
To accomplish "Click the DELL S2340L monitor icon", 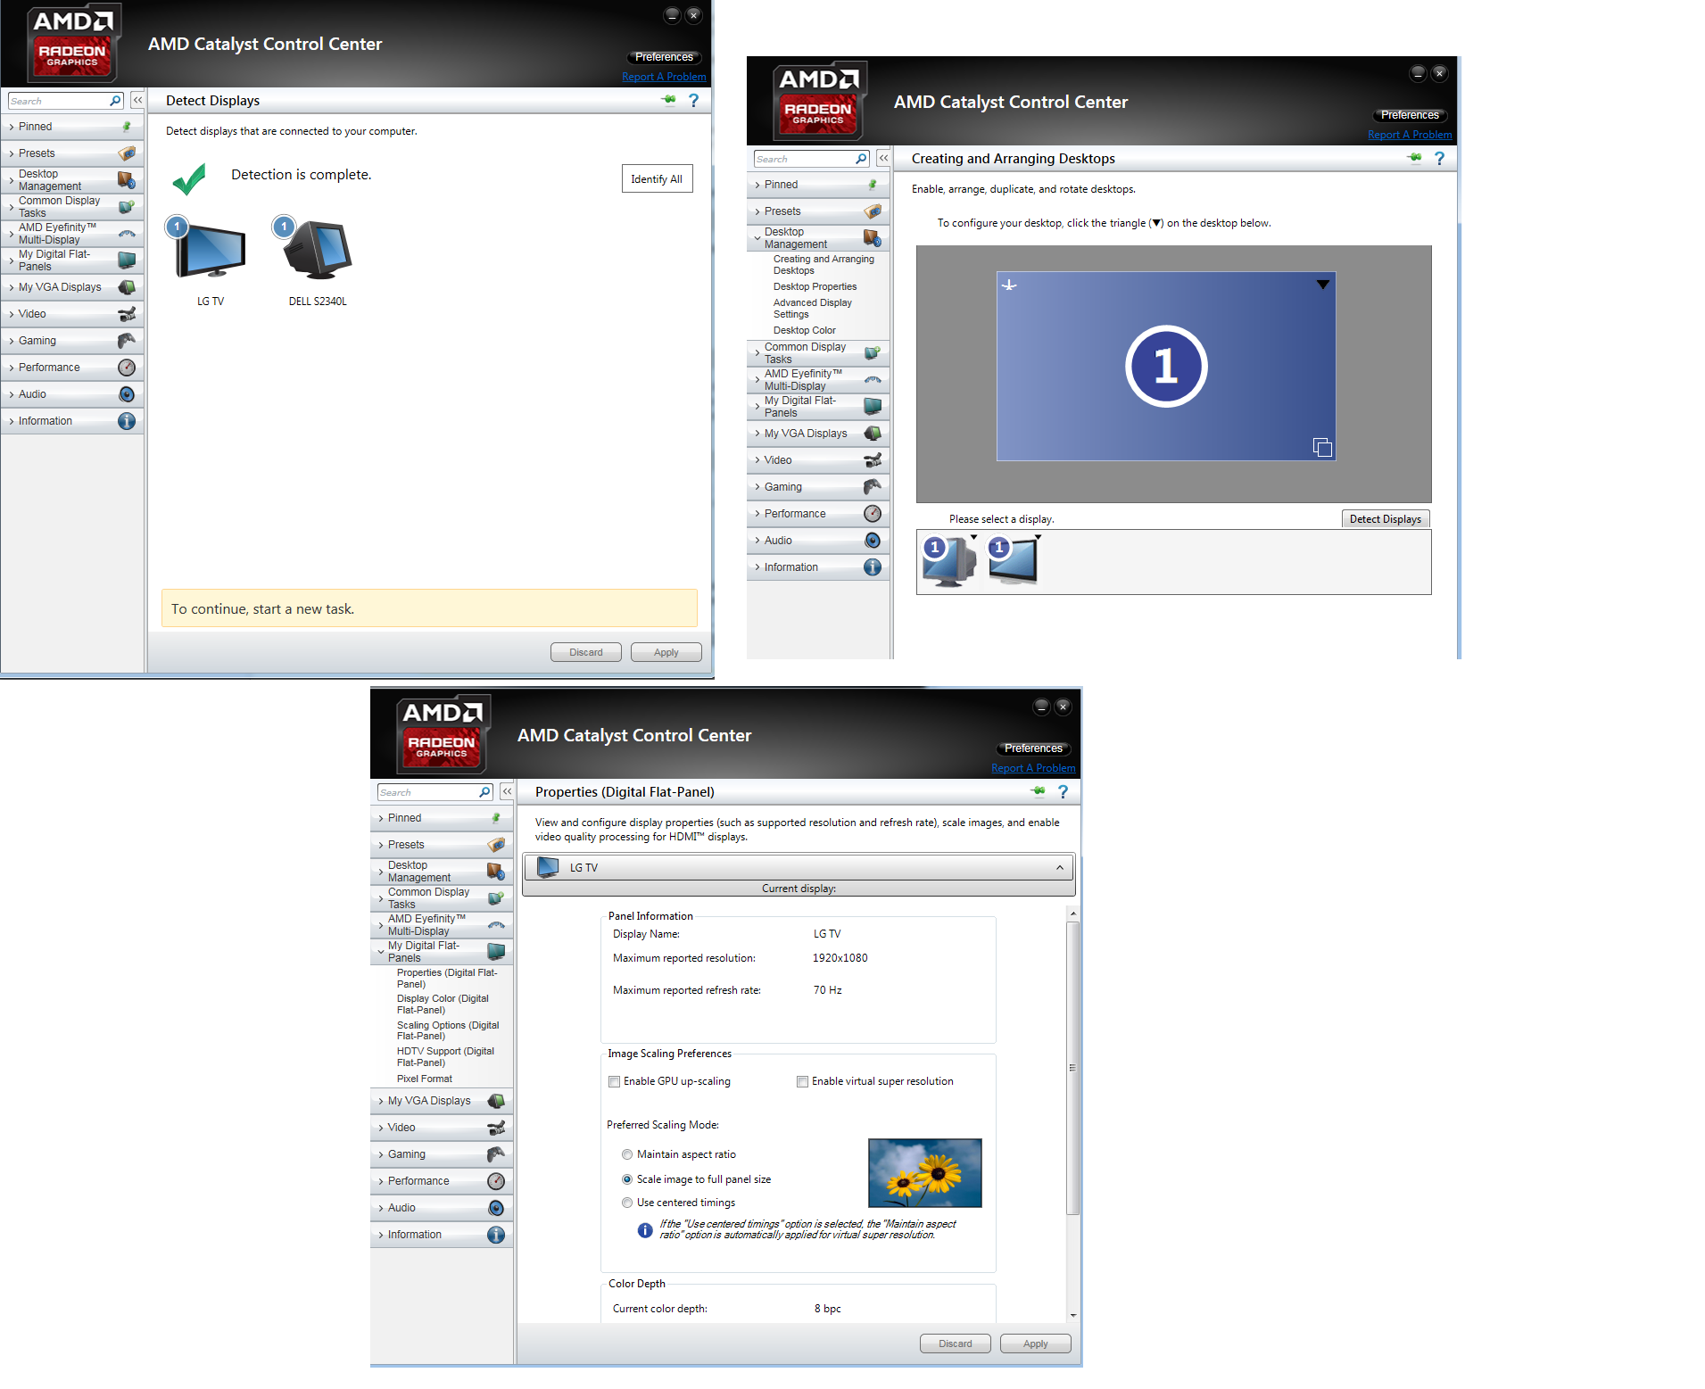I will pos(317,251).
